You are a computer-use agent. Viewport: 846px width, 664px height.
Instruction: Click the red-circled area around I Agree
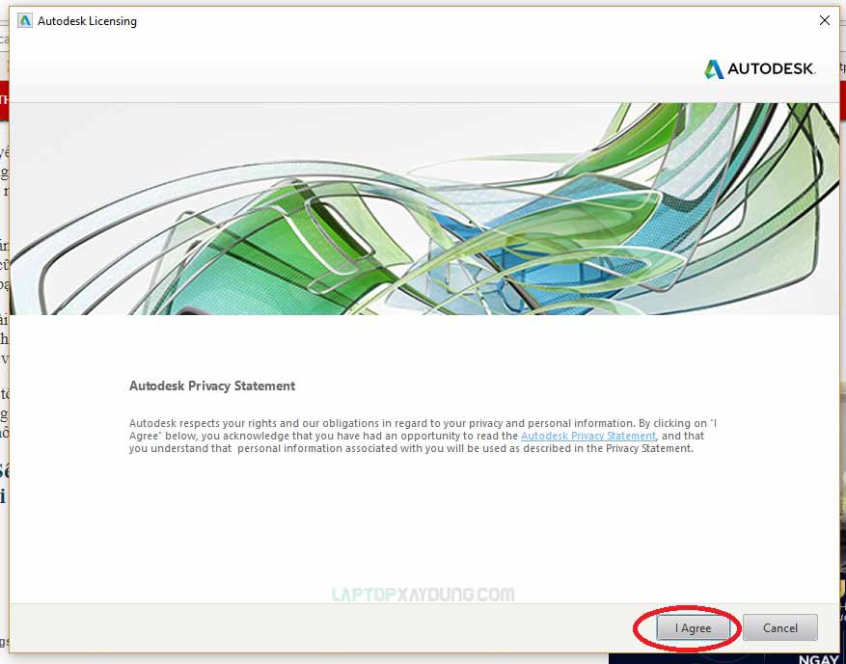coord(688,627)
